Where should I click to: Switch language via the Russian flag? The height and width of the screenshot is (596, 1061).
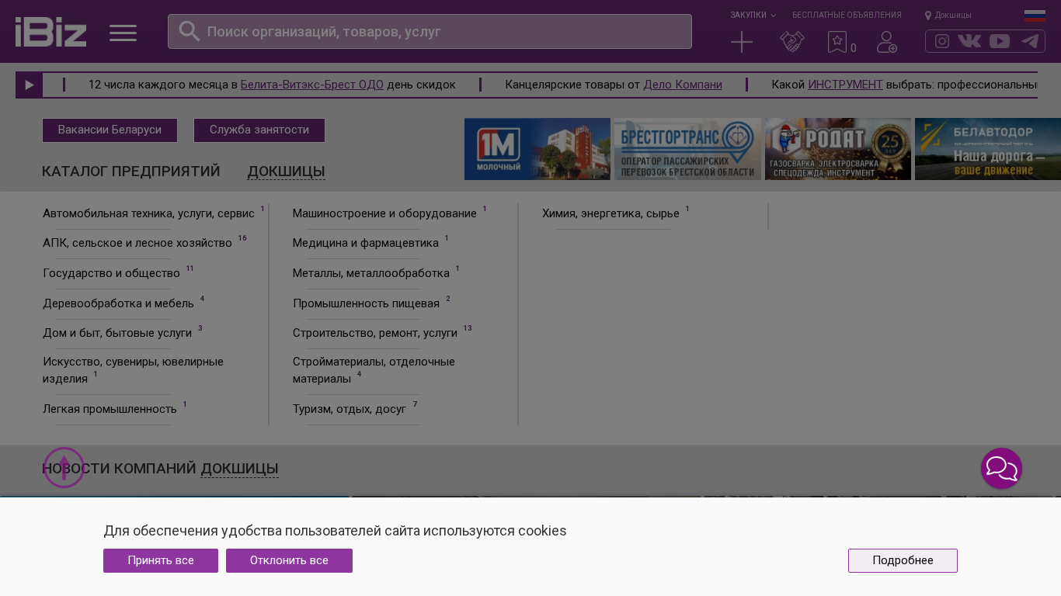coord(1035,16)
